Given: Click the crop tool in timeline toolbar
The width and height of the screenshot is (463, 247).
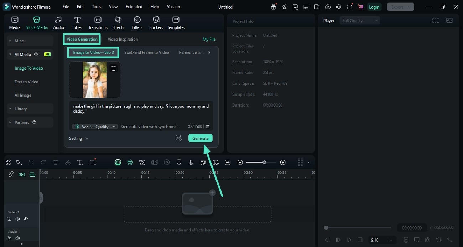Looking at the screenshot, I should (x=93, y=162).
